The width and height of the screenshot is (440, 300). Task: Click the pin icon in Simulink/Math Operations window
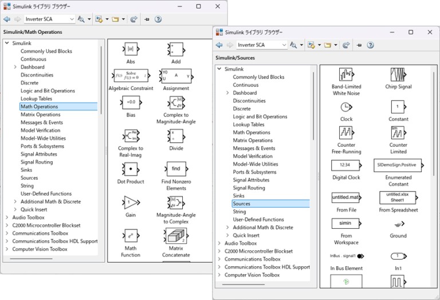click(x=147, y=19)
